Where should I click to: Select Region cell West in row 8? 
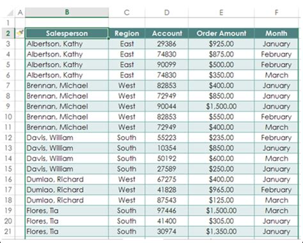(127, 96)
